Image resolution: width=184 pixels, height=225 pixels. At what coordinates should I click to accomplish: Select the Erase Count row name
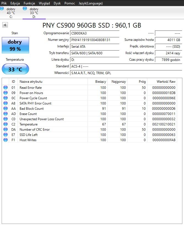pyautogui.click(x=28, y=114)
